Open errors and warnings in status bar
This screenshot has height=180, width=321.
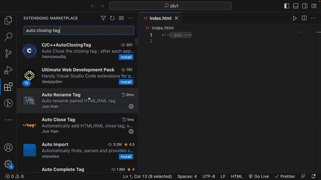click(15, 176)
